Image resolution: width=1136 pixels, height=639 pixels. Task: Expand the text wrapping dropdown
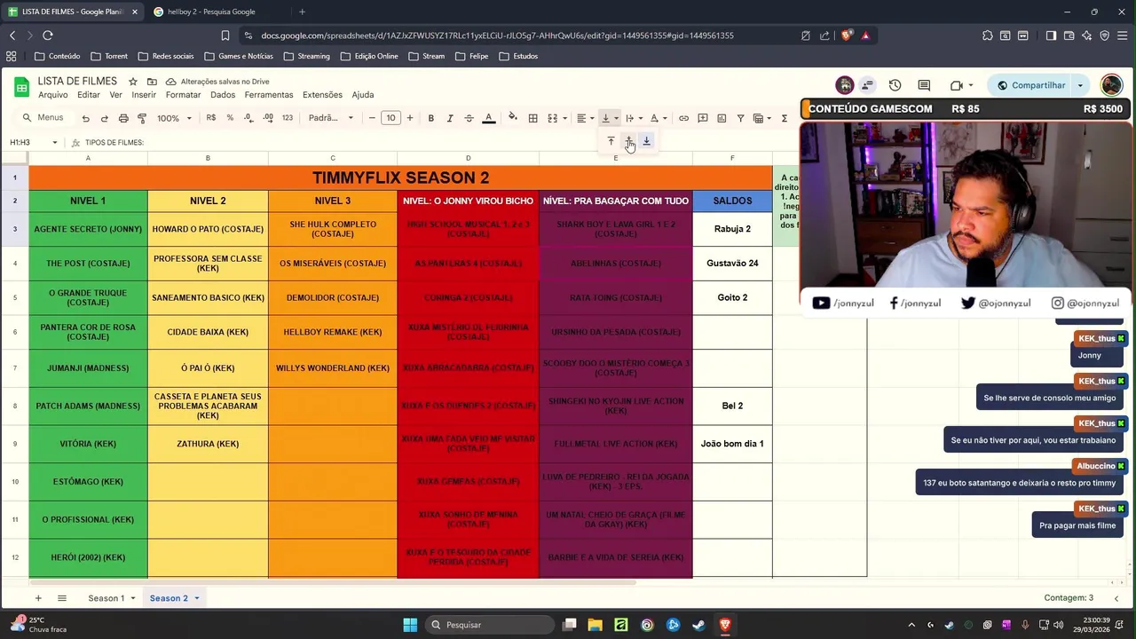pos(634,118)
